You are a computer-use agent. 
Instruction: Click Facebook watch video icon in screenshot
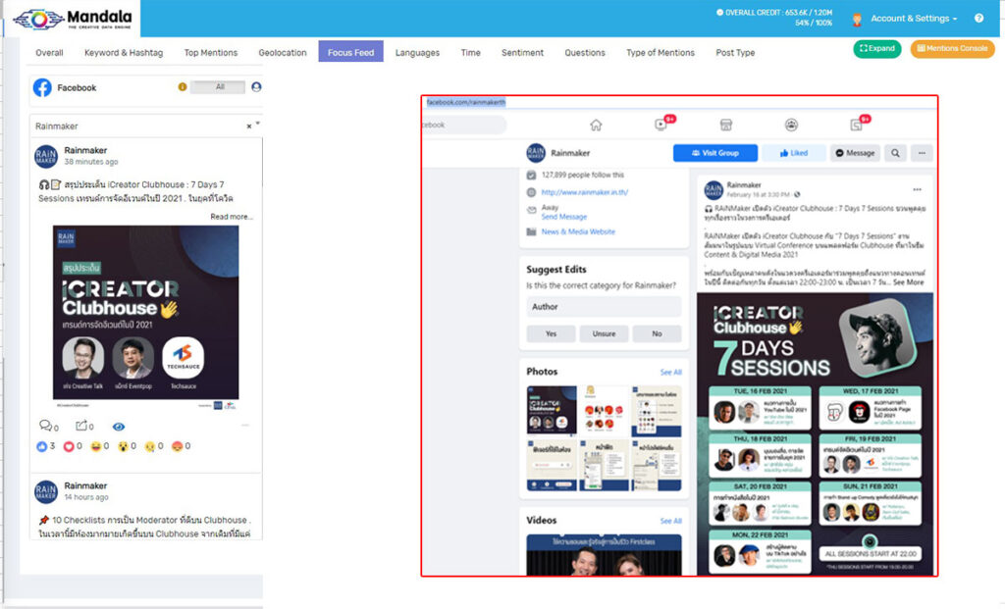pos(661,125)
